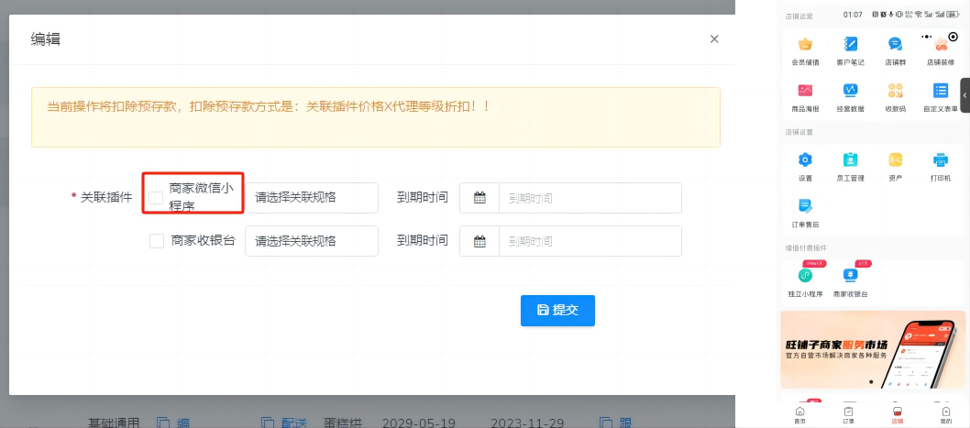Open the 客户笔记 notebook icon
The width and height of the screenshot is (970, 428).
coord(850,45)
